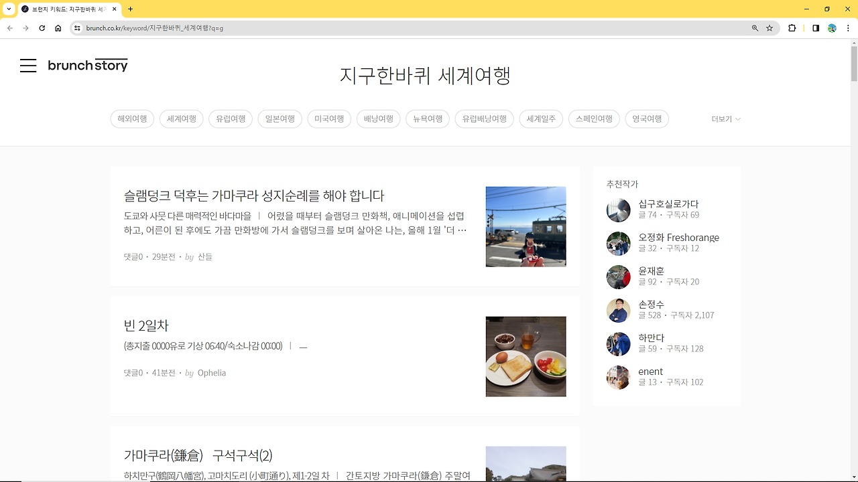Open the browser home page

58,28
